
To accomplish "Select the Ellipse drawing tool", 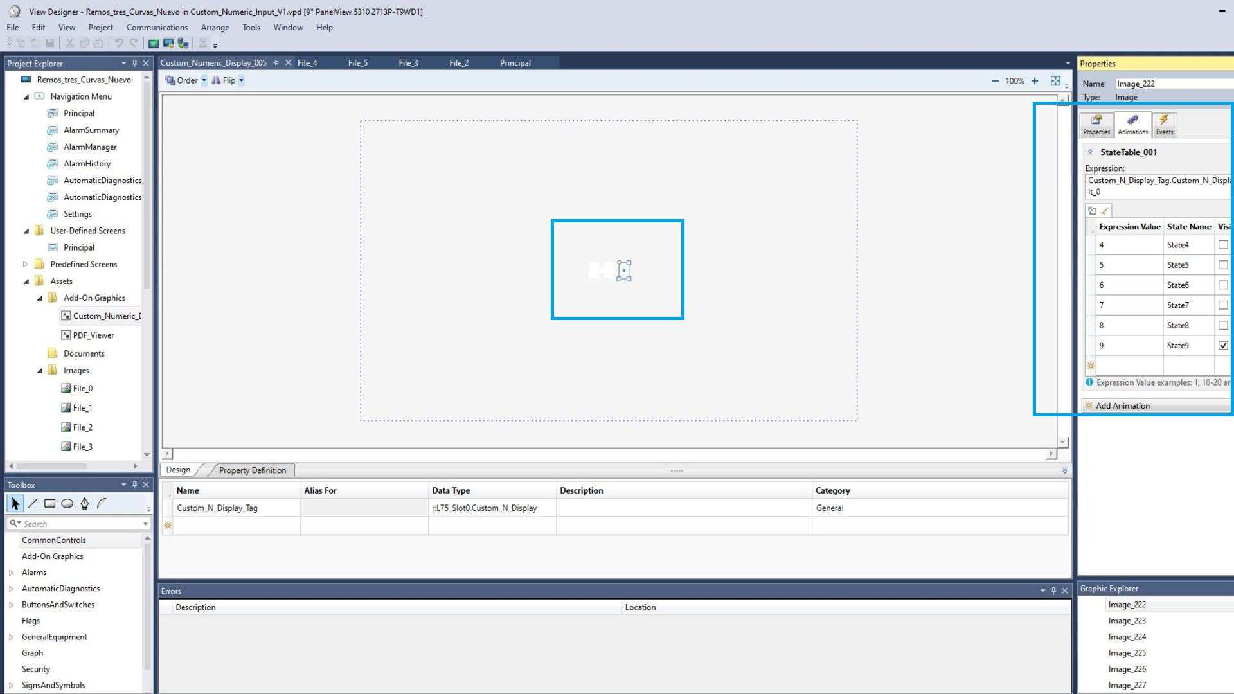I will tap(67, 504).
